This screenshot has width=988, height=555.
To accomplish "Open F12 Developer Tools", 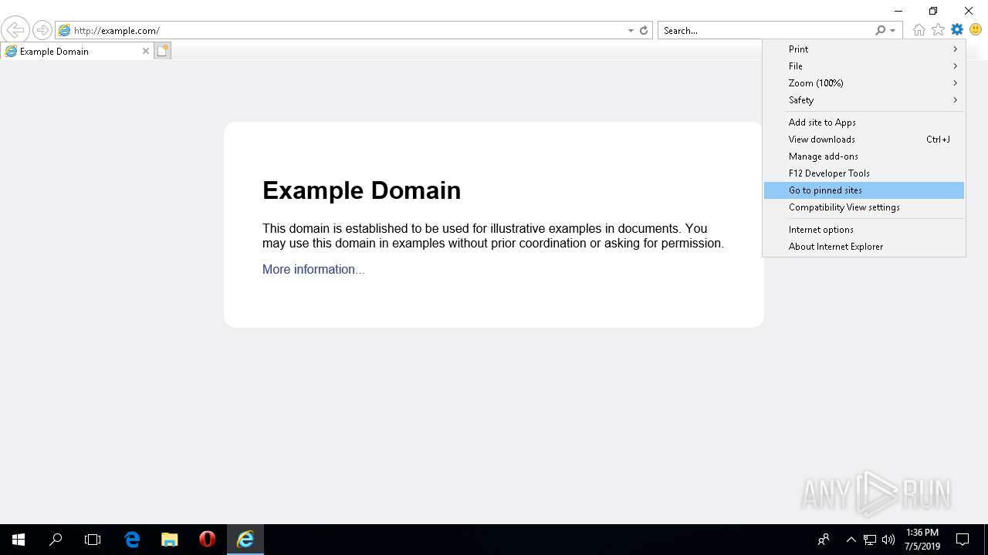I will tap(864, 173).
